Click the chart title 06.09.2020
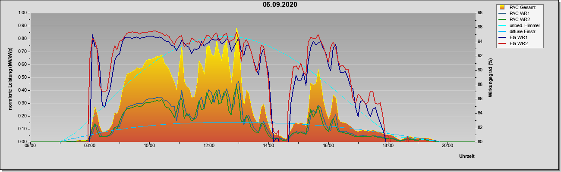 point(280,5)
